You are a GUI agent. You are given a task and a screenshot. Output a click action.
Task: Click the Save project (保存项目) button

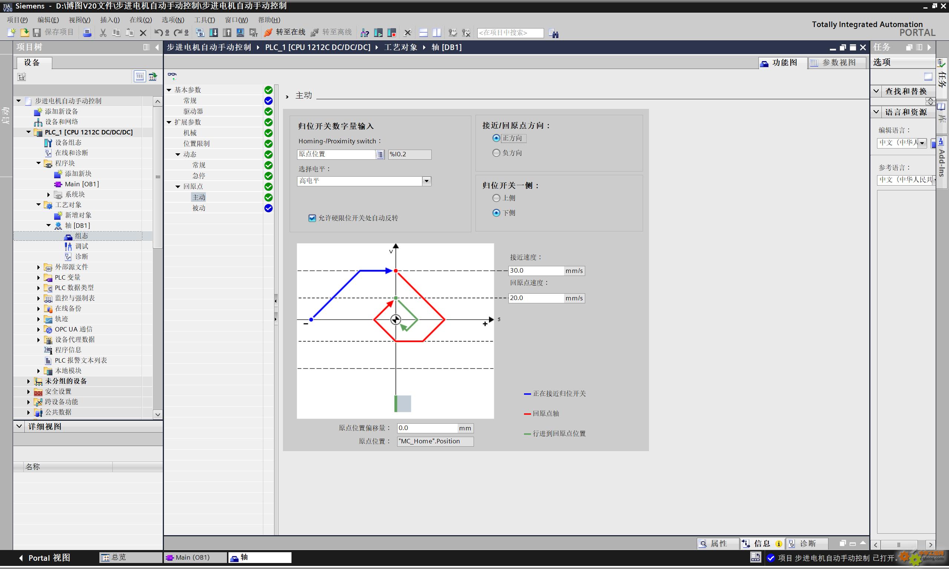pos(53,32)
